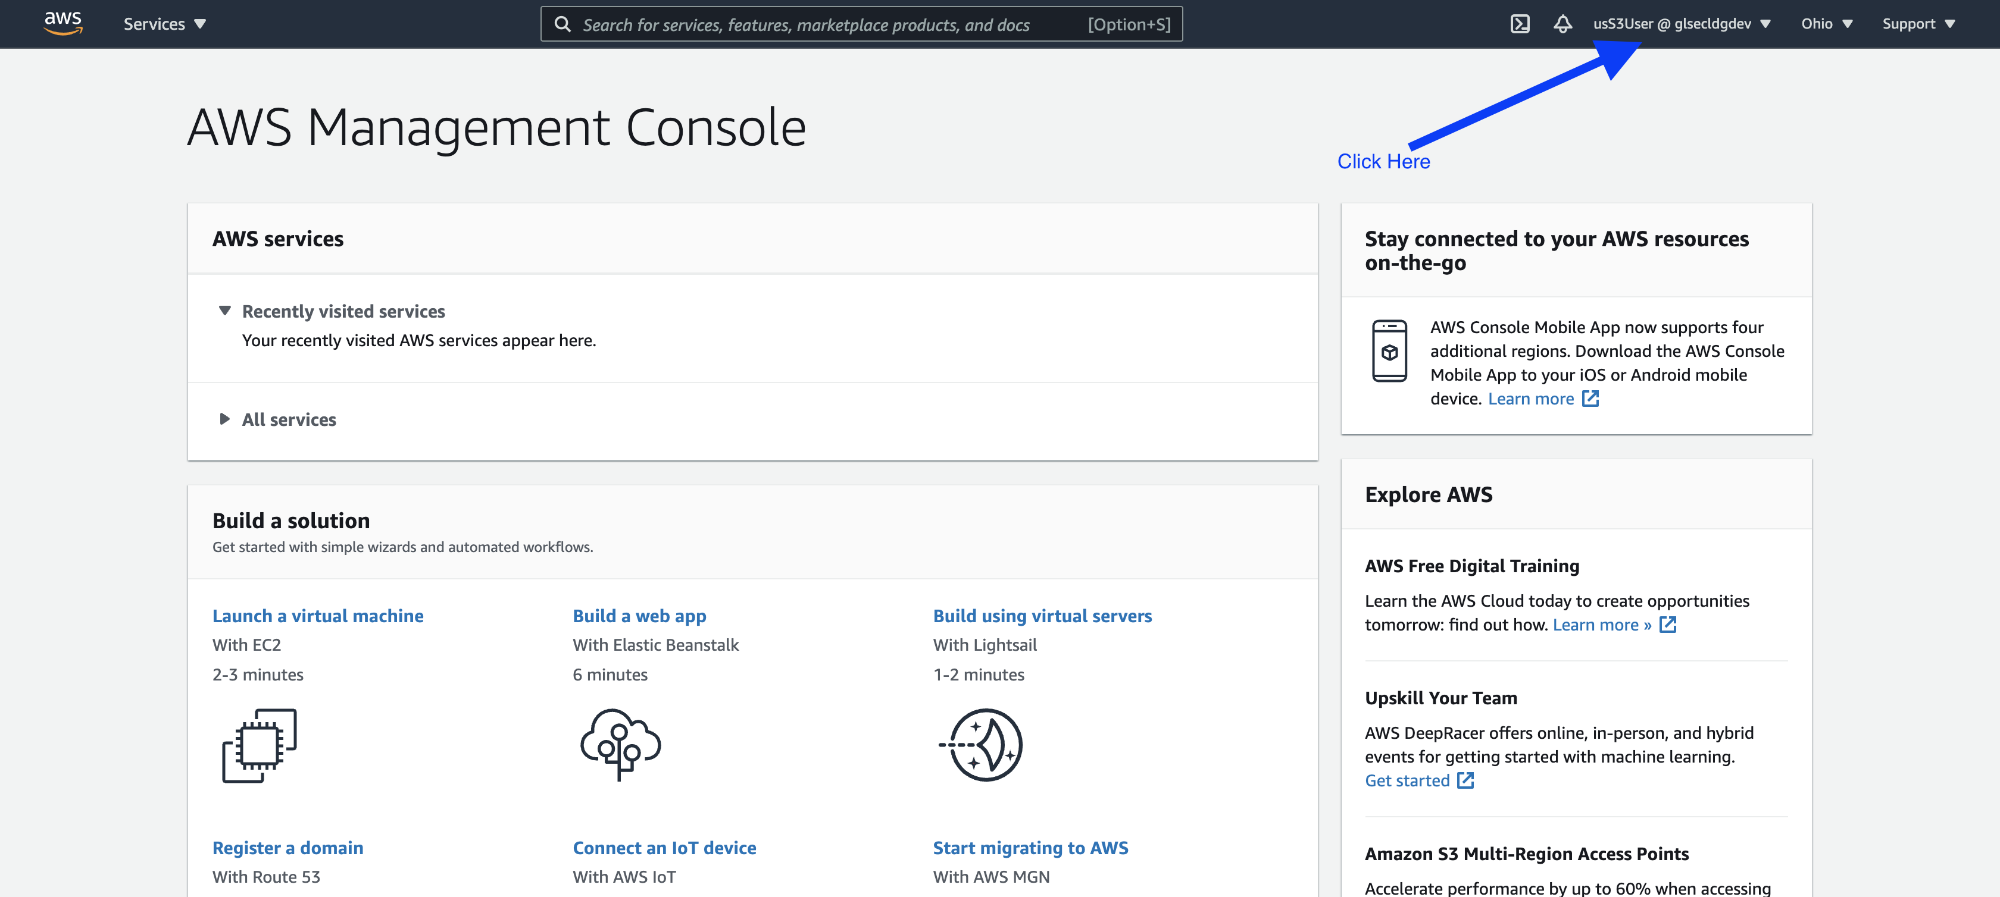The height and width of the screenshot is (897, 2000).
Task: Click the '2-3 minutes' text
Action: pos(258,675)
